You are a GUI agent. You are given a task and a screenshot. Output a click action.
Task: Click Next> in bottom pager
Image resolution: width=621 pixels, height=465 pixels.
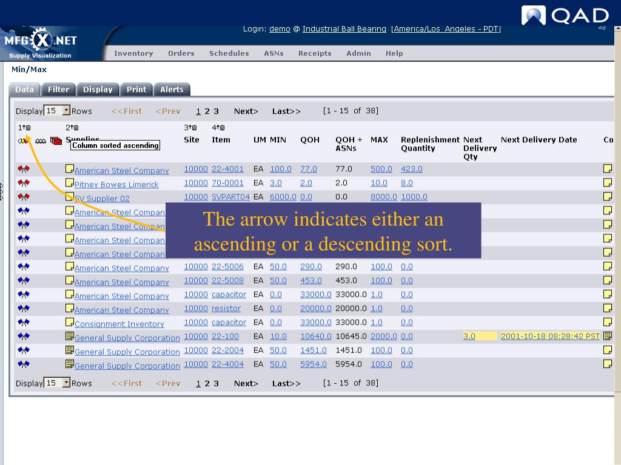click(x=246, y=383)
